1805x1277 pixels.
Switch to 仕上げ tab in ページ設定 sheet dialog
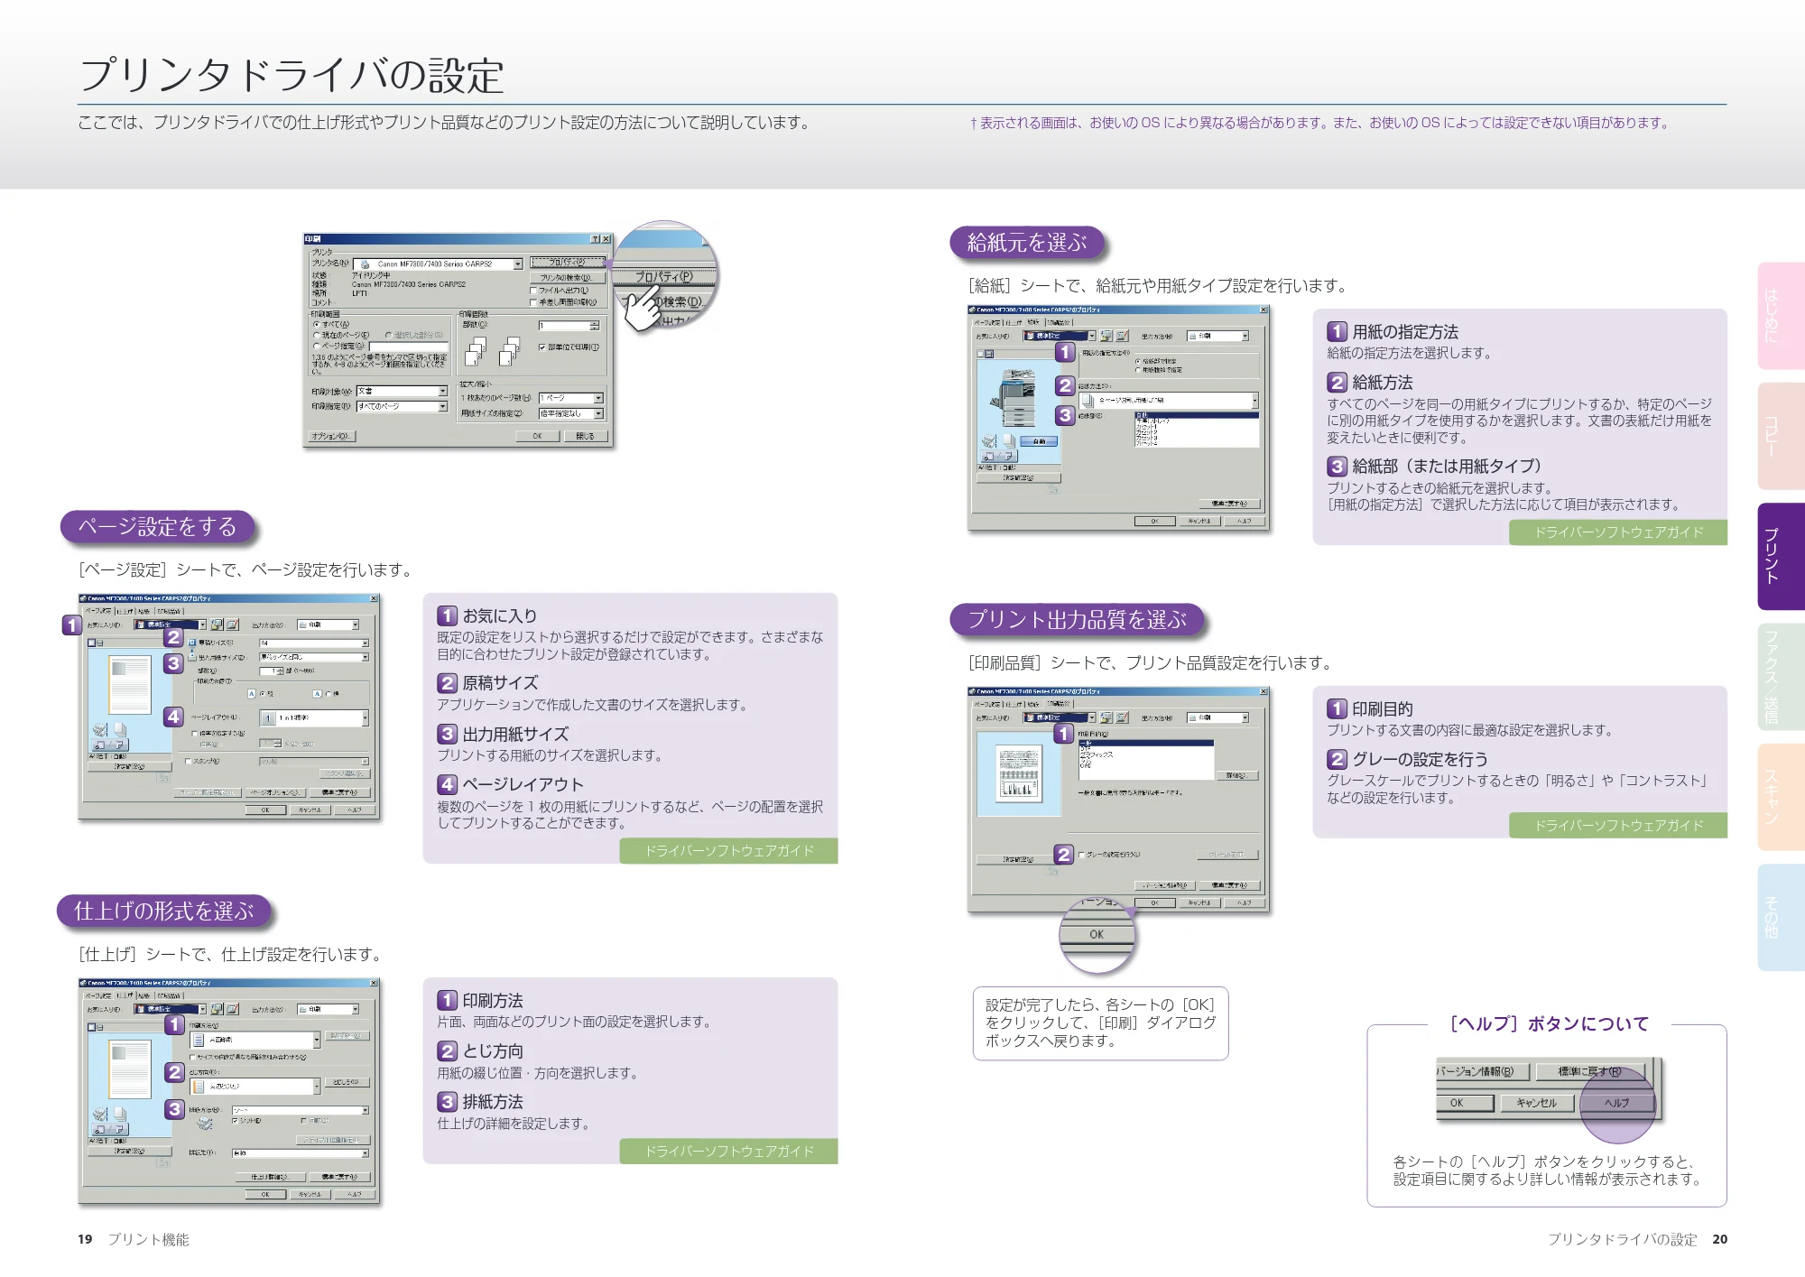pyautogui.click(x=125, y=612)
